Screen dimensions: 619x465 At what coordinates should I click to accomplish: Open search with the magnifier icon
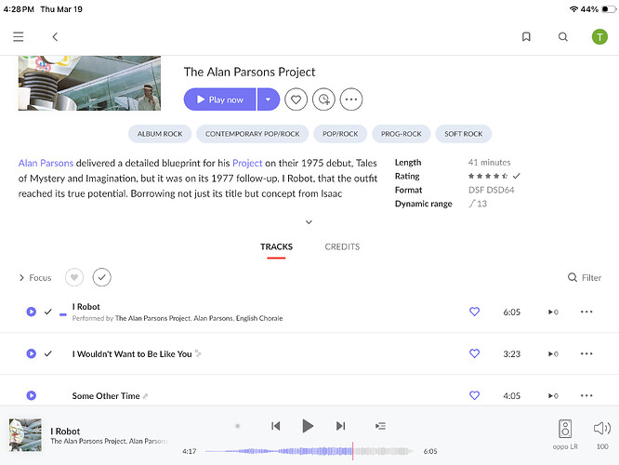(x=563, y=37)
